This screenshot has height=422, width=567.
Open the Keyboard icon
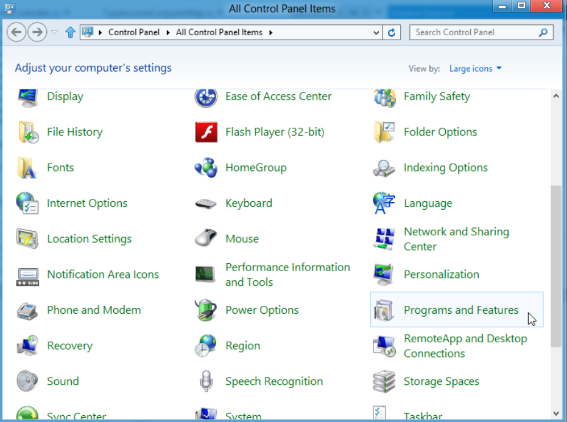coord(206,204)
